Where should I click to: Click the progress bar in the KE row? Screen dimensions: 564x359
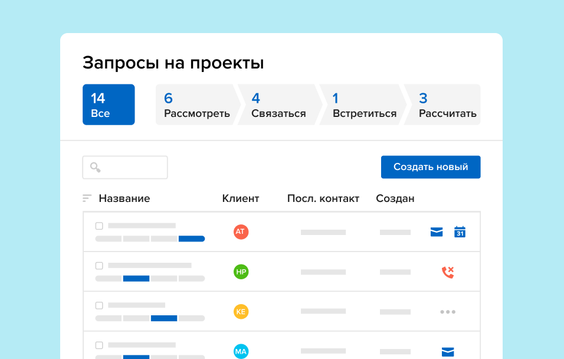tap(150, 318)
